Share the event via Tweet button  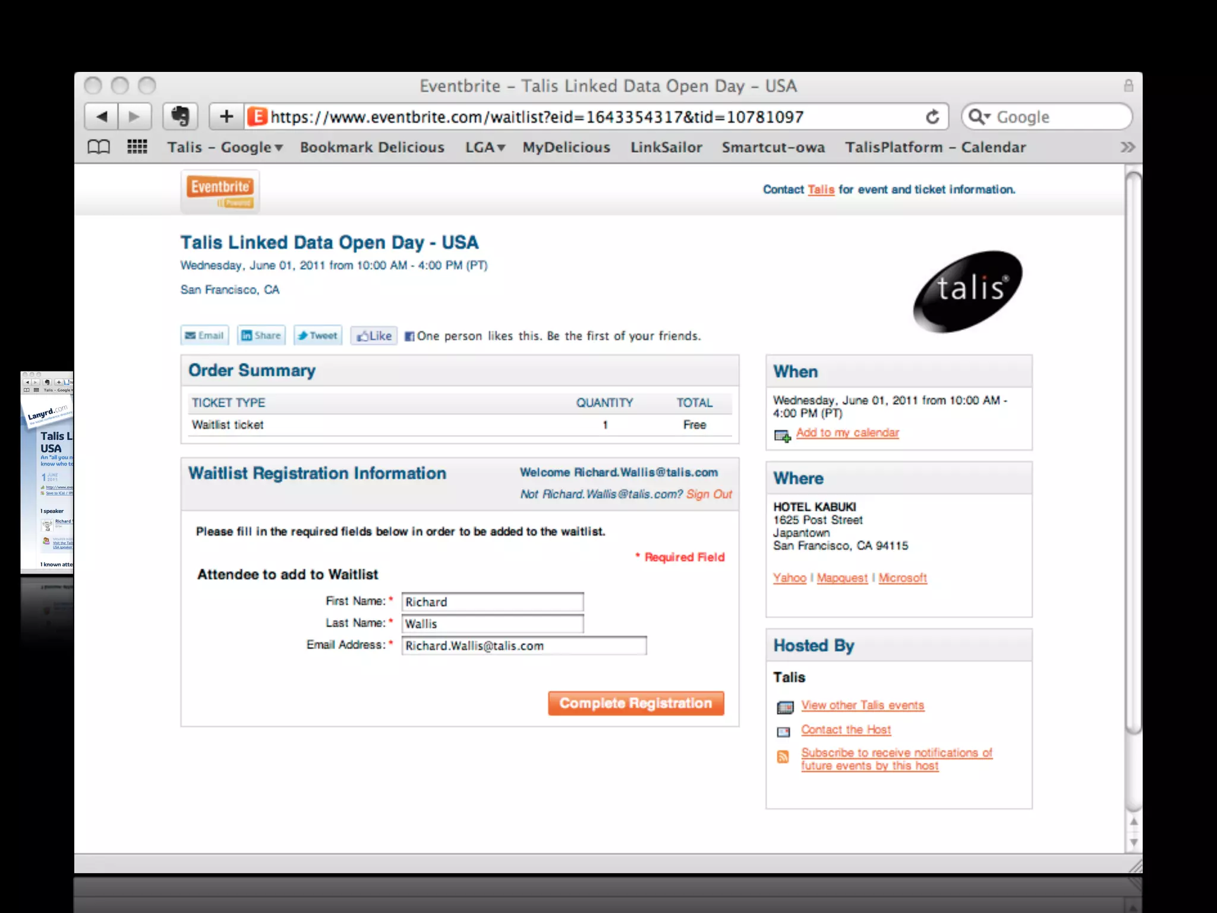(x=318, y=336)
